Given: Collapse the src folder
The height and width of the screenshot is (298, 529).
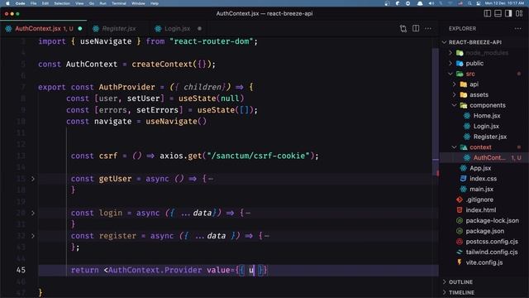Looking at the screenshot, I should click(x=450, y=74).
